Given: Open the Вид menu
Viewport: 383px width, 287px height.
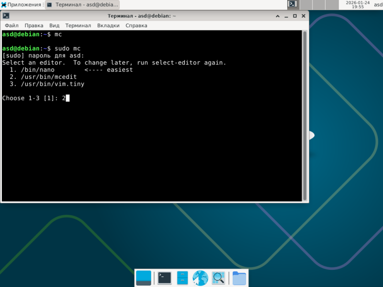Looking at the screenshot, I should 54,26.
